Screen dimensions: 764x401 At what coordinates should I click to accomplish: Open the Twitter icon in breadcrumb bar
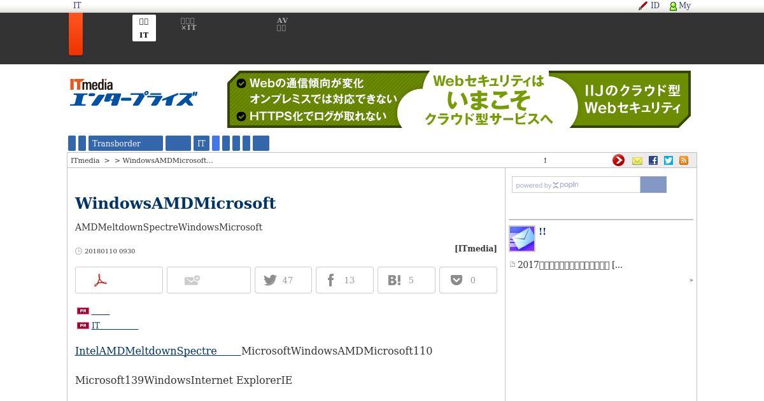click(x=668, y=160)
